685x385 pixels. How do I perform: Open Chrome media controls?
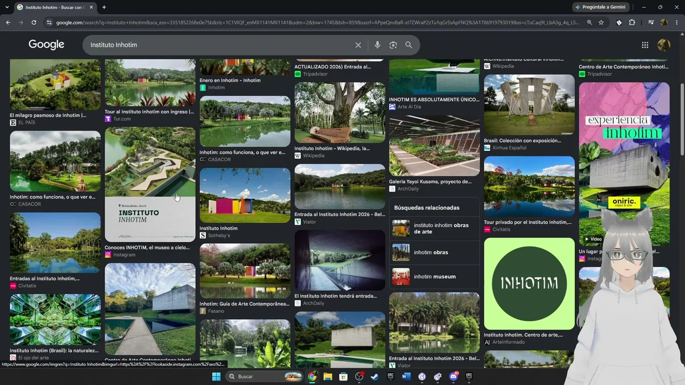(651, 22)
